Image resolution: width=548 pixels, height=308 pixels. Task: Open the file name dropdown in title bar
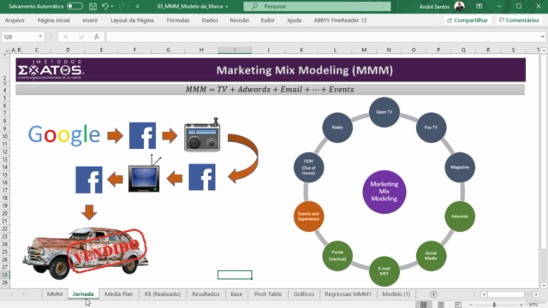coord(226,6)
